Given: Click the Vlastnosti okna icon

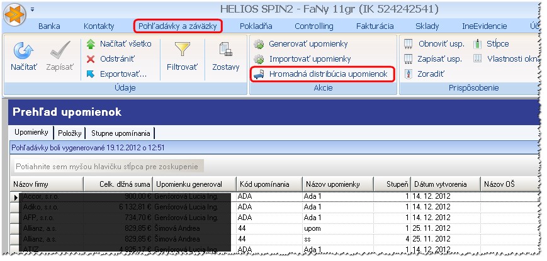Looking at the screenshot, I should pos(478,59).
